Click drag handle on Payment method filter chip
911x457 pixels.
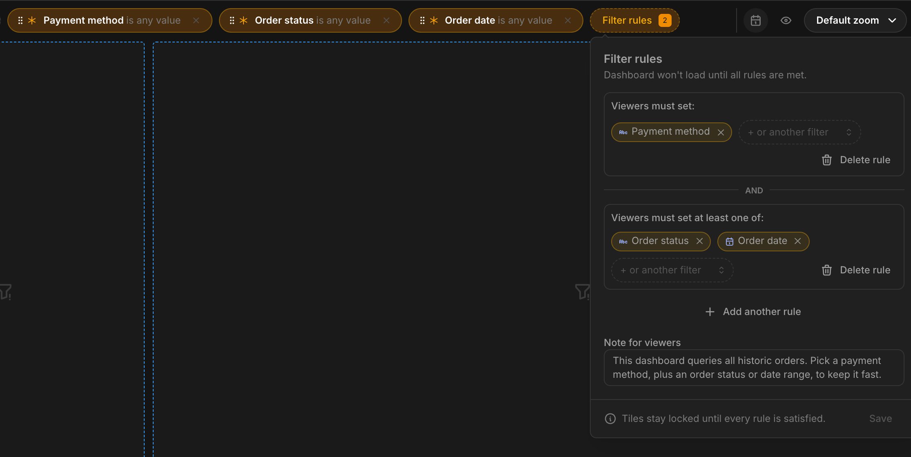(x=20, y=20)
